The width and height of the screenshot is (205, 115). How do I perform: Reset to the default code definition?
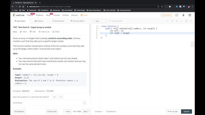point(177,21)
